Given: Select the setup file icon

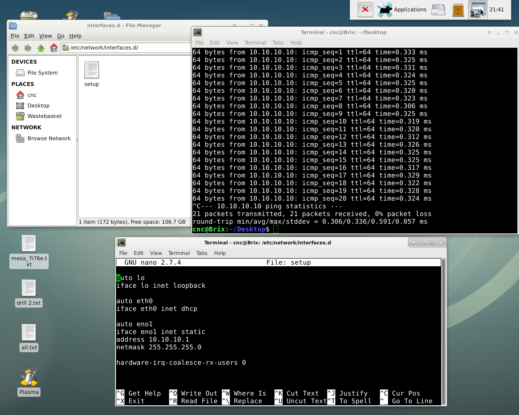Looking at the screenshot, I should click(x=92, y=70).
